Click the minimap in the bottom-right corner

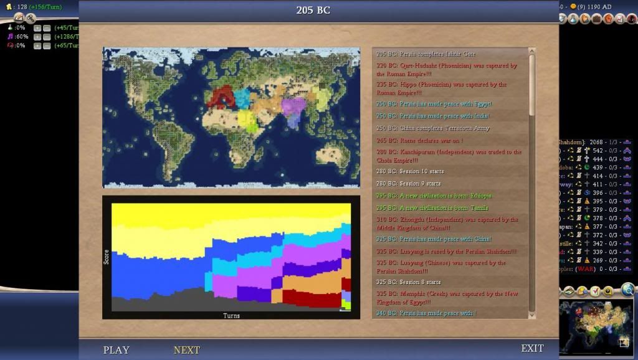pos(596,327)
